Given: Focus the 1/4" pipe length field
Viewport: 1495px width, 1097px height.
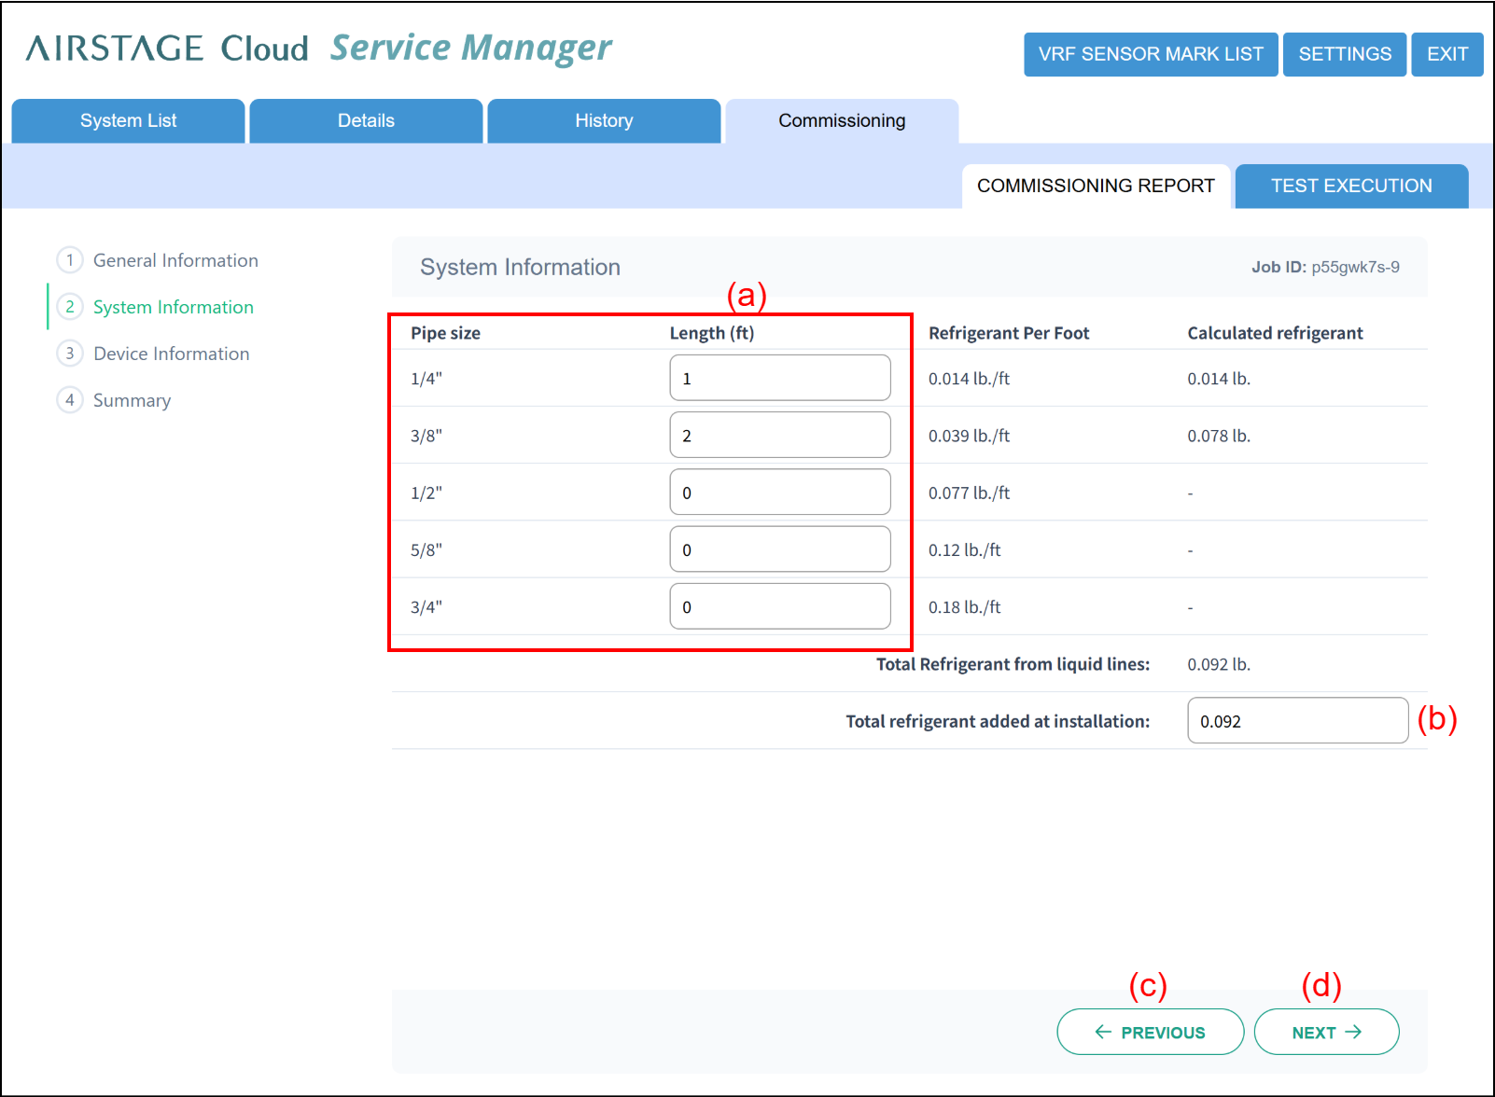Looking at the screenshot, I should pos(780,378).
